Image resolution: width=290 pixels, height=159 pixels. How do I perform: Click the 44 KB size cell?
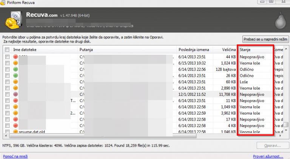pyautogui.click(x=231, y=57)
